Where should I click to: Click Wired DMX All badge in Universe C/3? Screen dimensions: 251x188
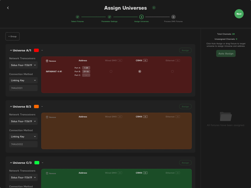pos(120,173)
